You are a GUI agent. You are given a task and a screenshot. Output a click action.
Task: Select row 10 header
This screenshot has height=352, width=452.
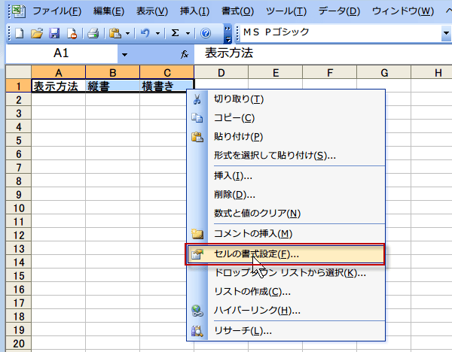click(x=18, y=208)
